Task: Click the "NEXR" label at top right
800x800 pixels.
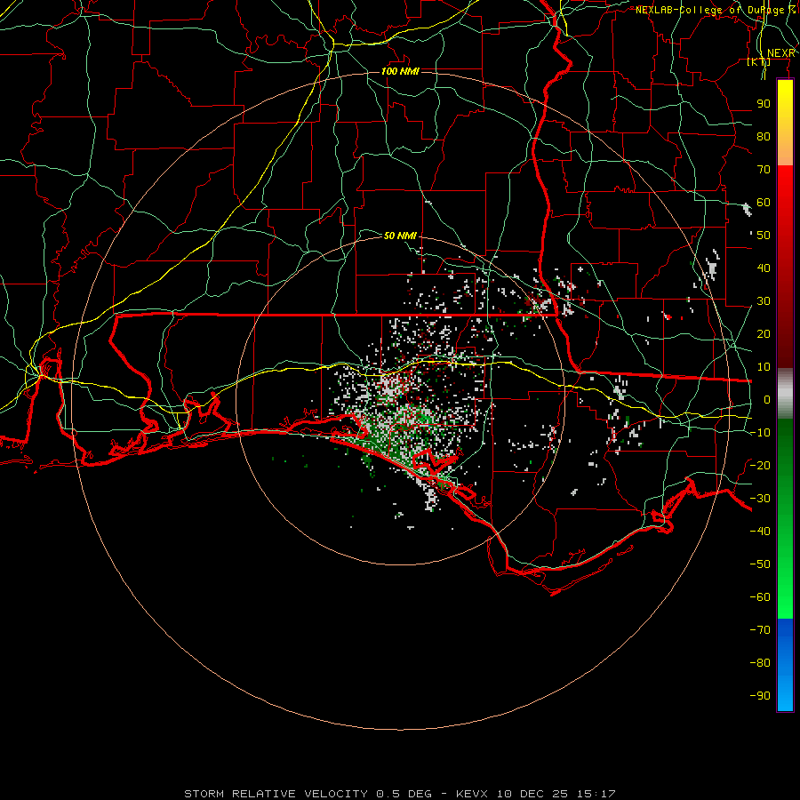Action: (781, 53)
